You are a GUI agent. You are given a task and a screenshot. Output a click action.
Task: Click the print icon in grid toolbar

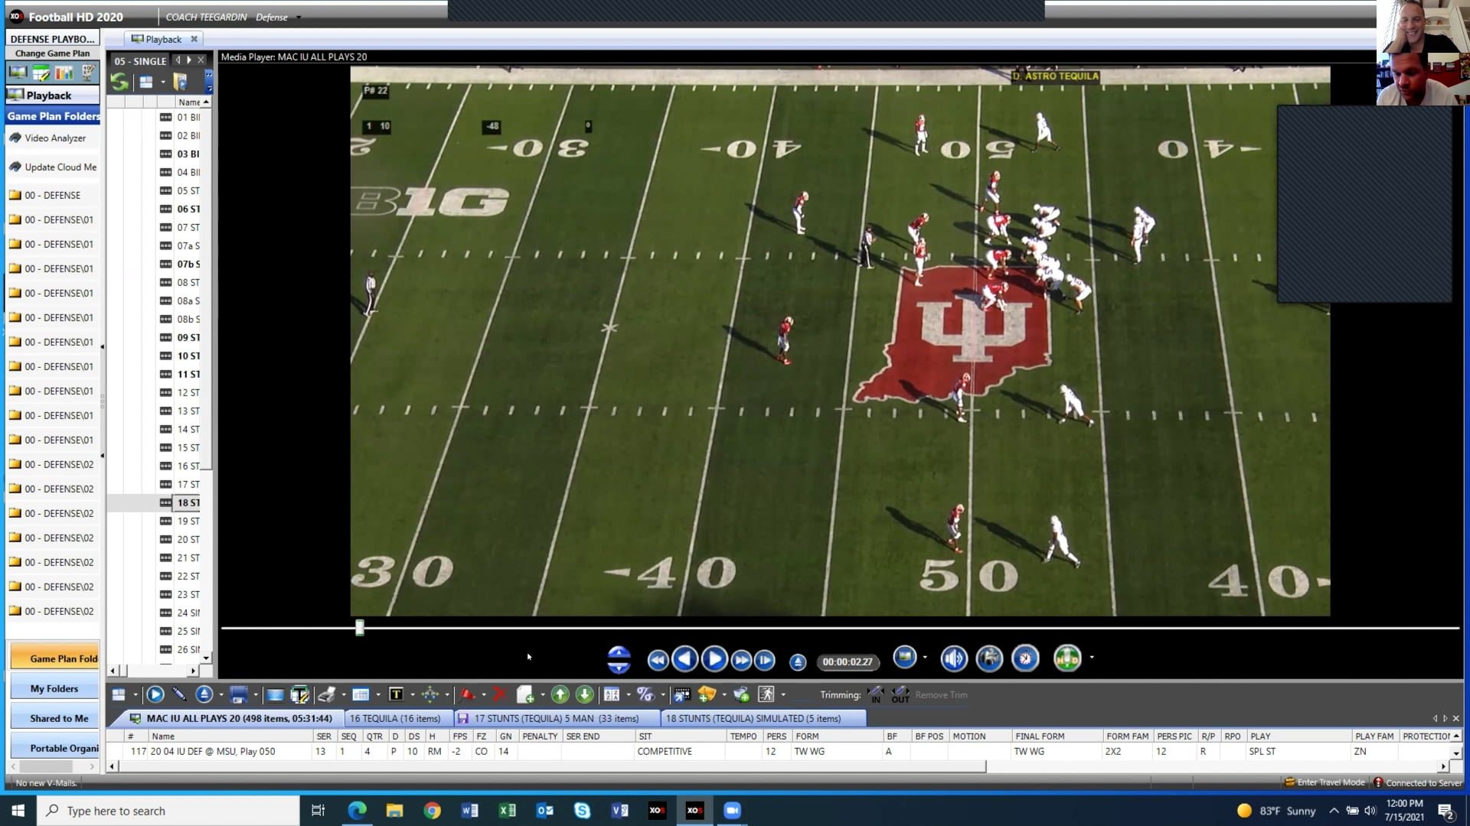pyautogui.click(x=327, y=694)
